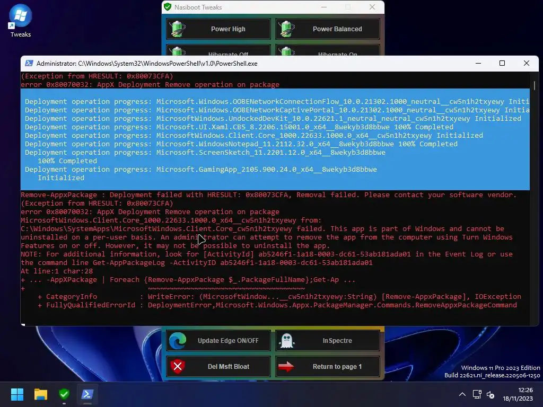Click the OOBENetworkCaptivePortal progress line

(277, 110)
